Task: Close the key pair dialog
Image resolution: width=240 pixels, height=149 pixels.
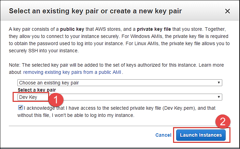Action: tap(228, 11)
